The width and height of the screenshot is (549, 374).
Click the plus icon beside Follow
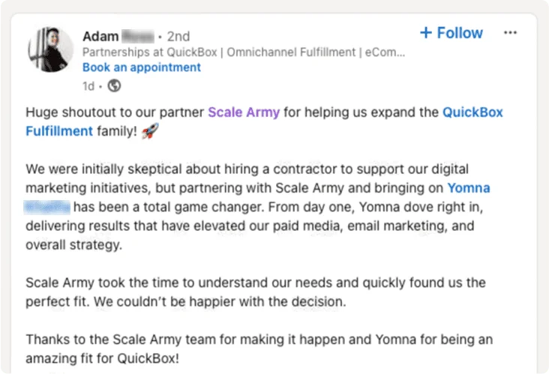[426, 33]
